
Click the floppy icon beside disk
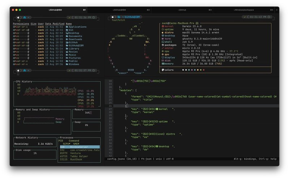[163, 60]
